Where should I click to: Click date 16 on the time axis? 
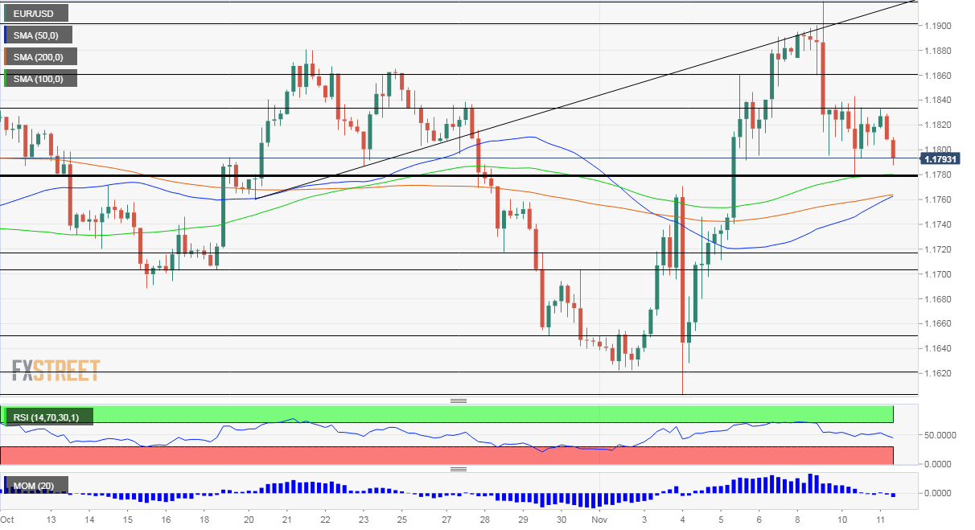tap(166, 520)
